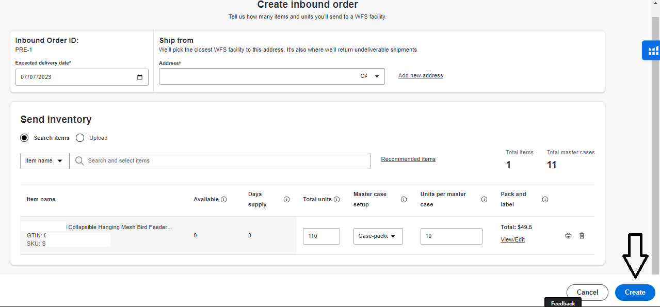This screenshot has width=660, height=307.
Task: Select the Search items radio button
Action: click(x=24, y=138)
